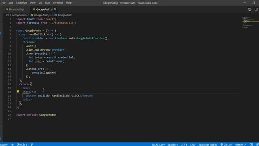259x146 pixels.
Task: Click the '.then((result) => {' line
Action: (40, 54)
